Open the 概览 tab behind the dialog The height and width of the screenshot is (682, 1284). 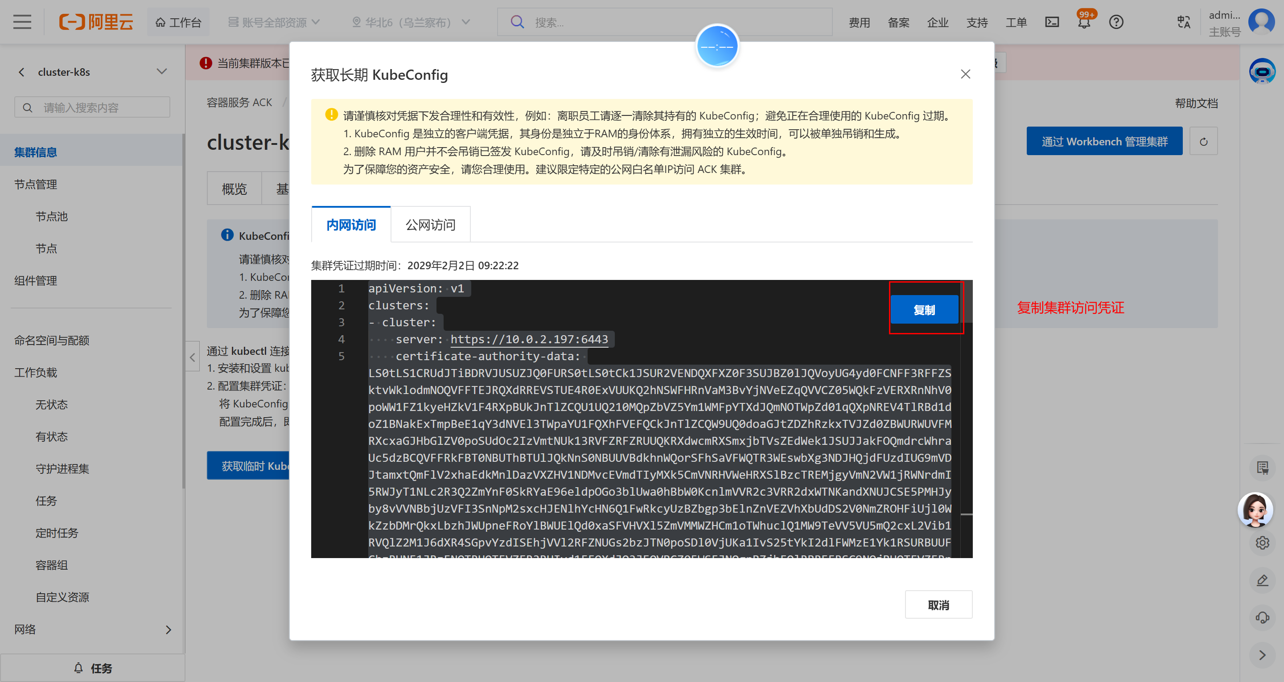pyautogui.click(x=234, y=189)
